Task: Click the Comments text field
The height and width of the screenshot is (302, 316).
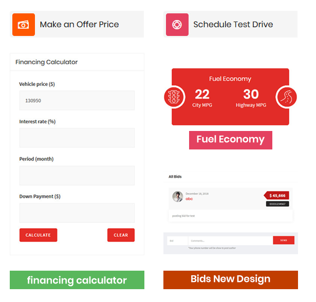Action: coord(230,240)
